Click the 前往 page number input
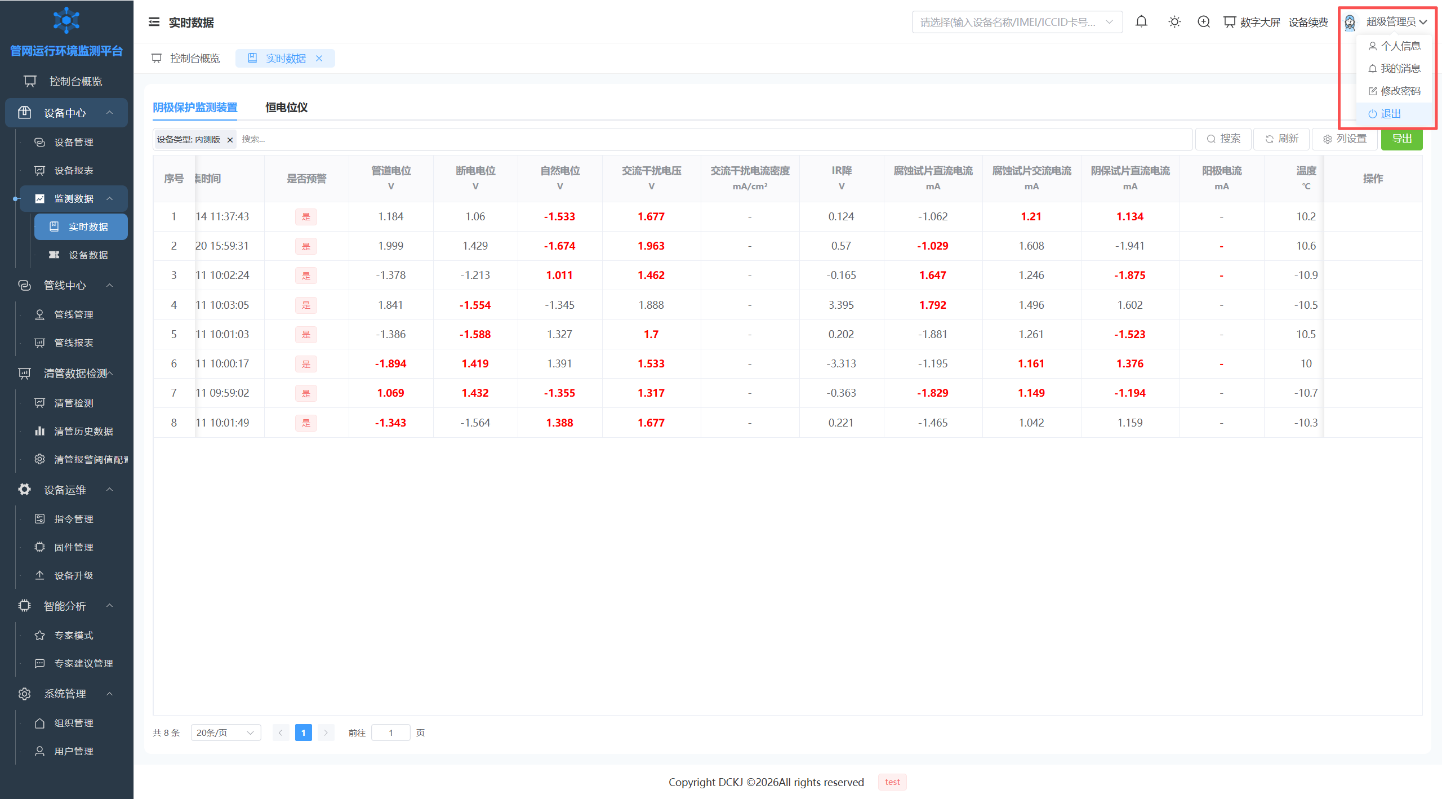The height and width of the screenshot is (799, 1442). pos(391,733)
